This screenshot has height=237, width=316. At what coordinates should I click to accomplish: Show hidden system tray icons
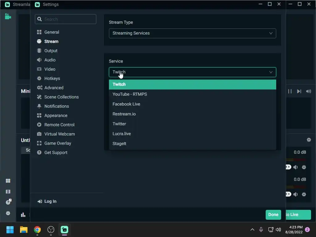252,230
